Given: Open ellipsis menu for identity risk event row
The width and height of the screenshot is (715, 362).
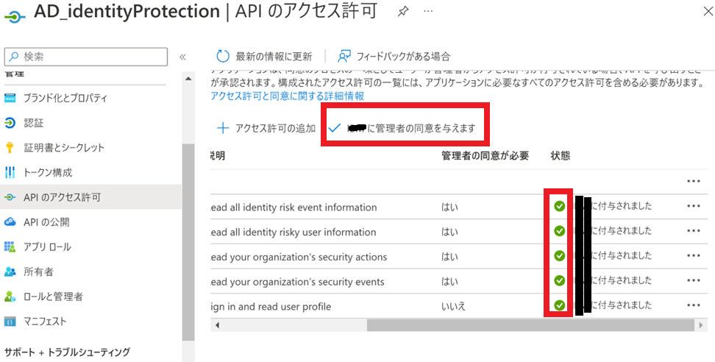Looking at the screenshot, I should point(693,206).
